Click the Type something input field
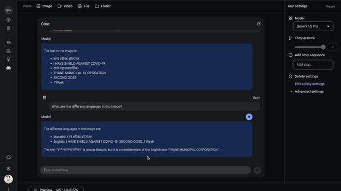The image size is (341, 191). [145, 170]
